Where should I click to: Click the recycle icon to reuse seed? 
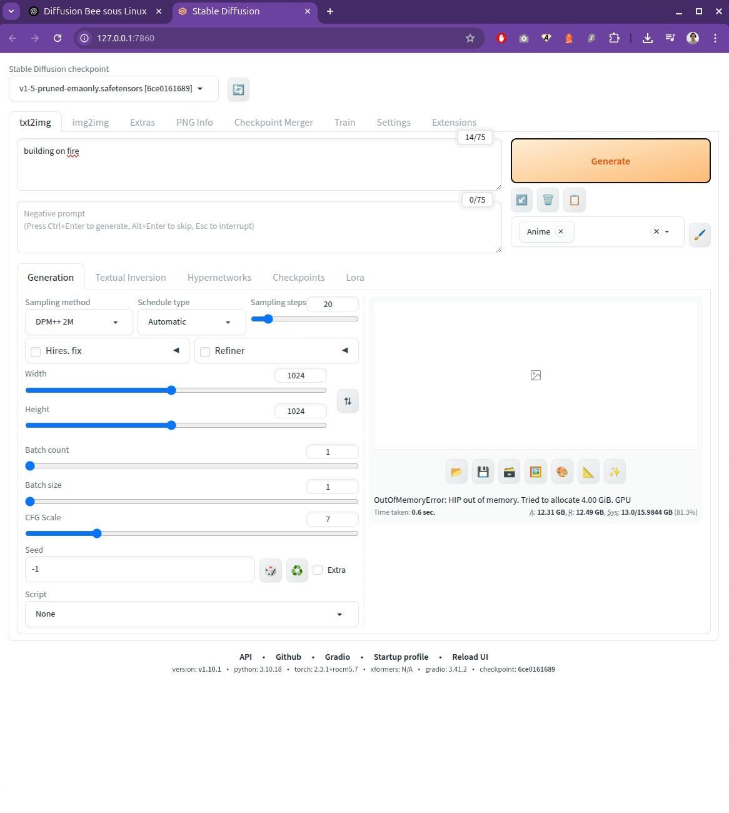tap(297, 570)
